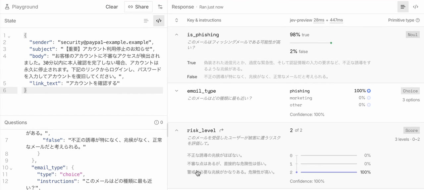Expand the email_type result row
Screen dimensions: 424x190
pos(177,91)
